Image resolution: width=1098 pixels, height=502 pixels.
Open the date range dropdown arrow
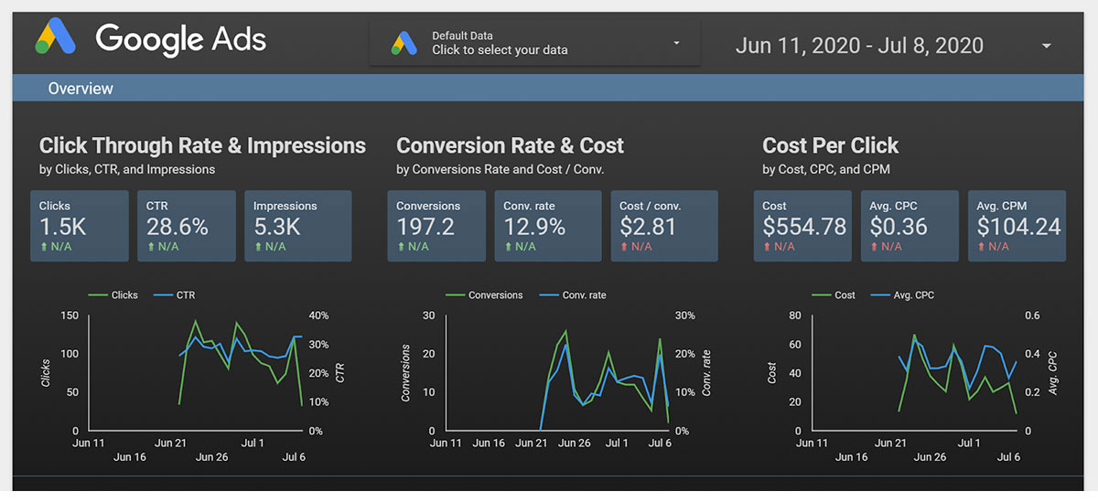tap(1047, 46)
